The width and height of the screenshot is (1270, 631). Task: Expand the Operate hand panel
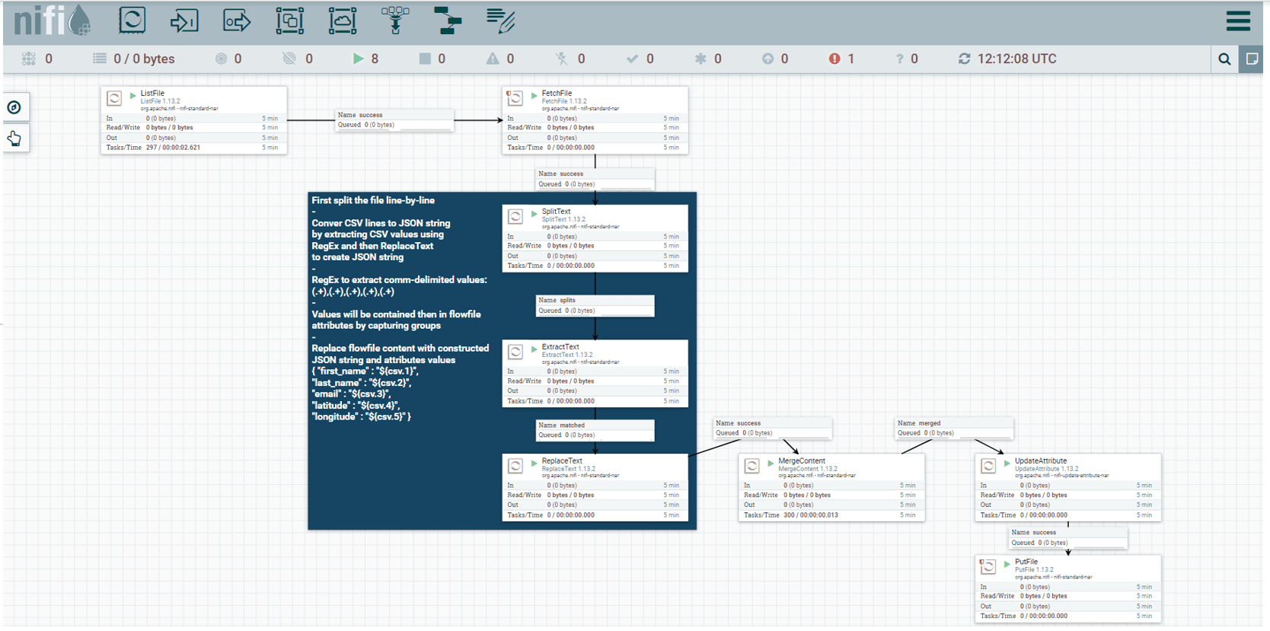point(14,139)
